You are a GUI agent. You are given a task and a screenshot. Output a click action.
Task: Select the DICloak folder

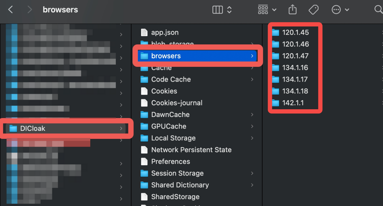click(x=32, y=129)
